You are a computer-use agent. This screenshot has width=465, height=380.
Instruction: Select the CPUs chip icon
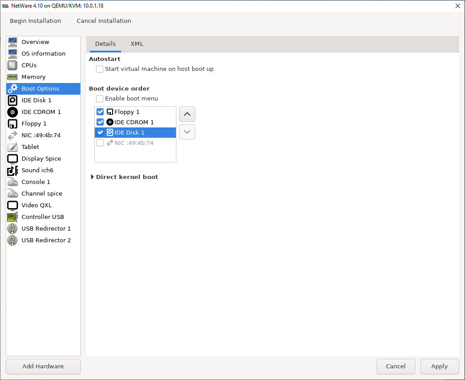tap(13, 65)
